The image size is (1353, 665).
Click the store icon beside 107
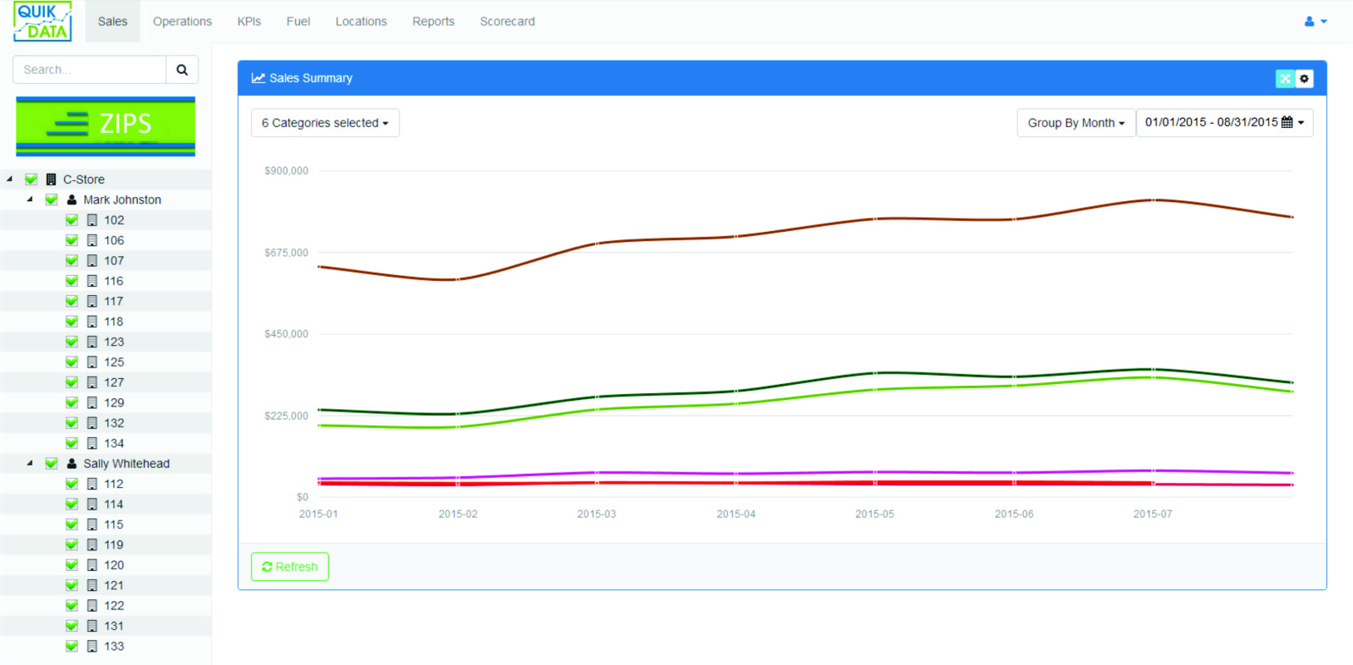(92, 261)
